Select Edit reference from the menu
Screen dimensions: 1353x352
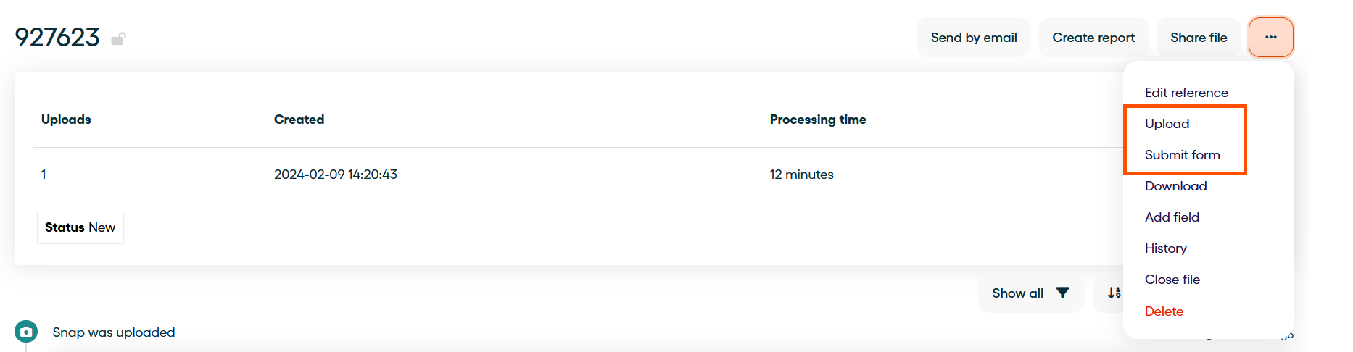1186,93
